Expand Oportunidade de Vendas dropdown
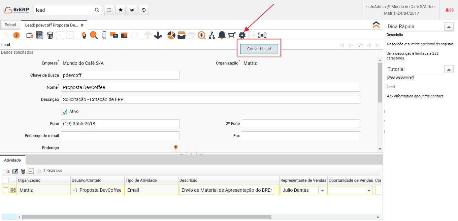 click(x=369, y=190)
